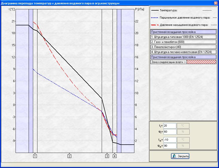Click the Закрыть button

[x=180, y=156]
